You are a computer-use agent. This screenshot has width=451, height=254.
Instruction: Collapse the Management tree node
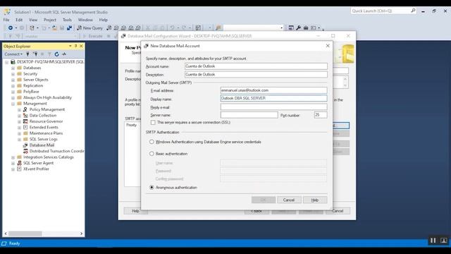click(x=13, y=104)
